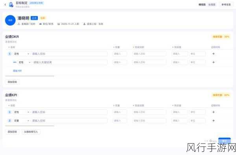Open the 单位 unit selector in KPI row 1
The image size is (236, 155).
(197, 112)
